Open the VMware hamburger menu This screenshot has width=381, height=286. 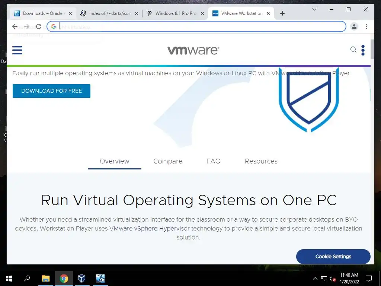pyautogui.click(x=17, y=50)
